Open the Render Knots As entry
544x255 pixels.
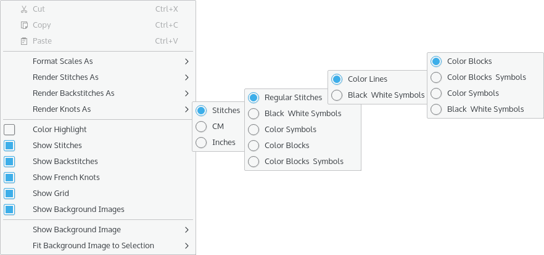tap(98, 109)
